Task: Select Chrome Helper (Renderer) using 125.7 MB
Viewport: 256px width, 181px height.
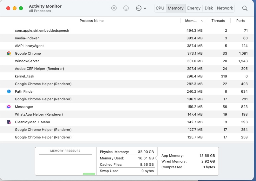Action: pyautogui.click(x=43, y=137)
